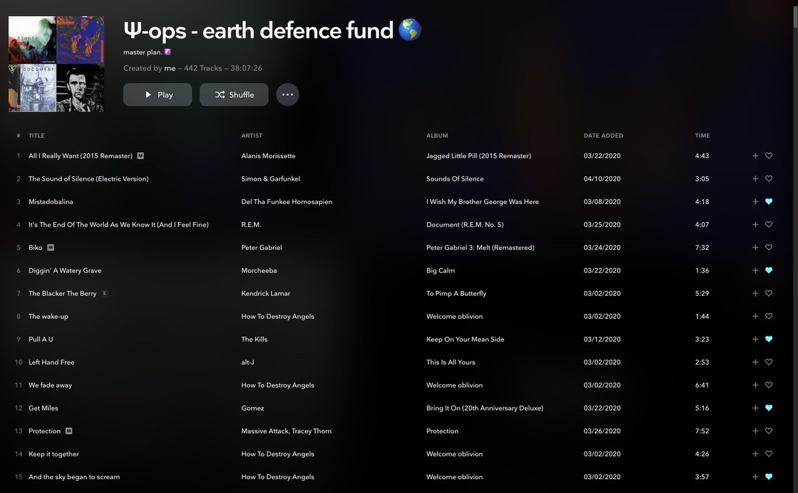Favorite 'The Blacker The Berry' with heart

click(x=769, y=294)
